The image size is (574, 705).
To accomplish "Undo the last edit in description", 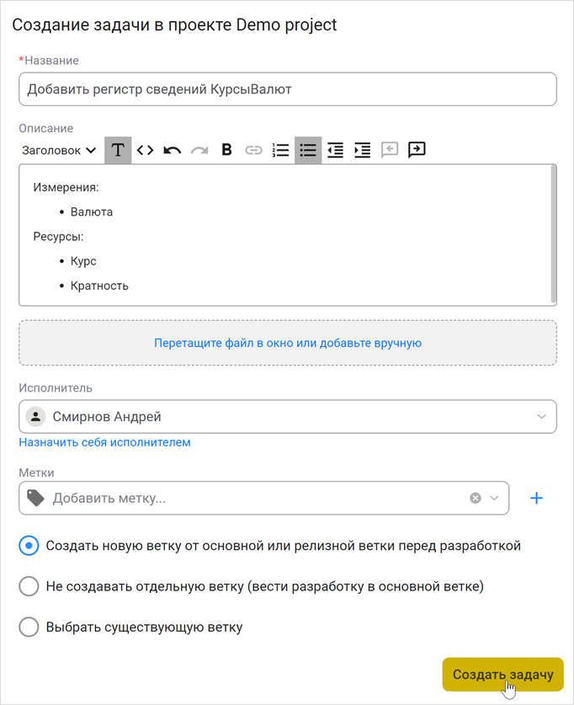I will point(172,150).
